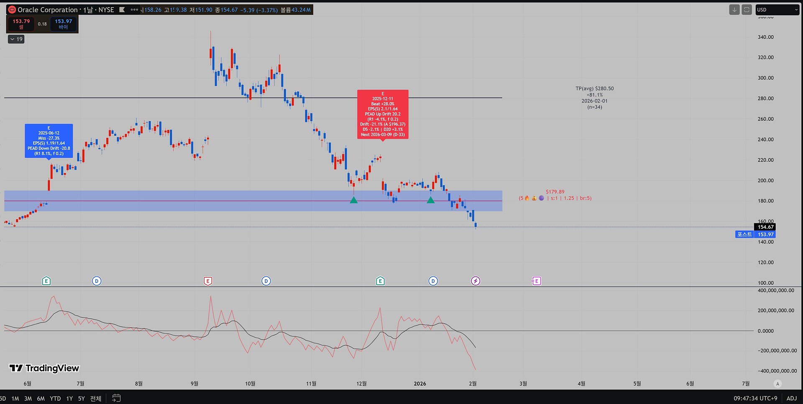Click the green triangle marker near late November
The height and width of the screenshot is (404, 803).
click(353, 200)
